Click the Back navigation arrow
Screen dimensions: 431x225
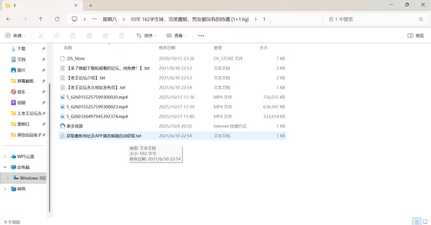point(9,19)
